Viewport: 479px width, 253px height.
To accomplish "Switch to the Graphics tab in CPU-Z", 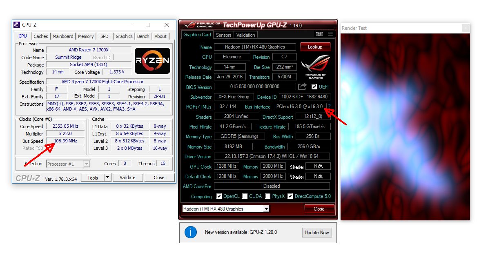I will [x=124, y=36].
